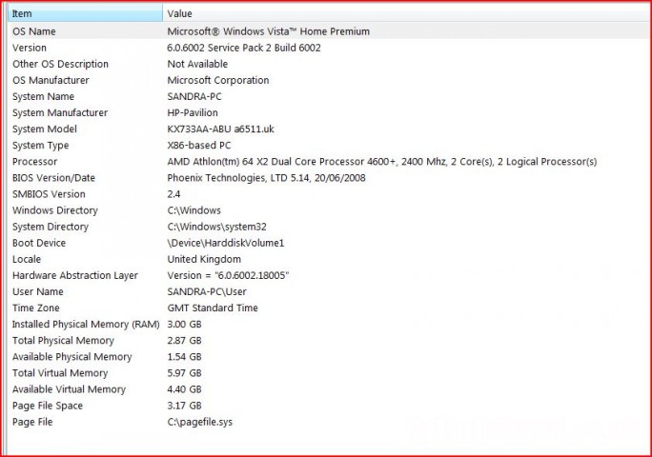Select the Page File Space row
Viewport: 652px width, 457px height.
[48, 406]
